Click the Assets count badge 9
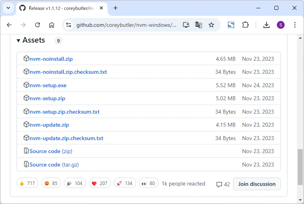This screenshot has height=204, width=304. [x=58, y=41]
